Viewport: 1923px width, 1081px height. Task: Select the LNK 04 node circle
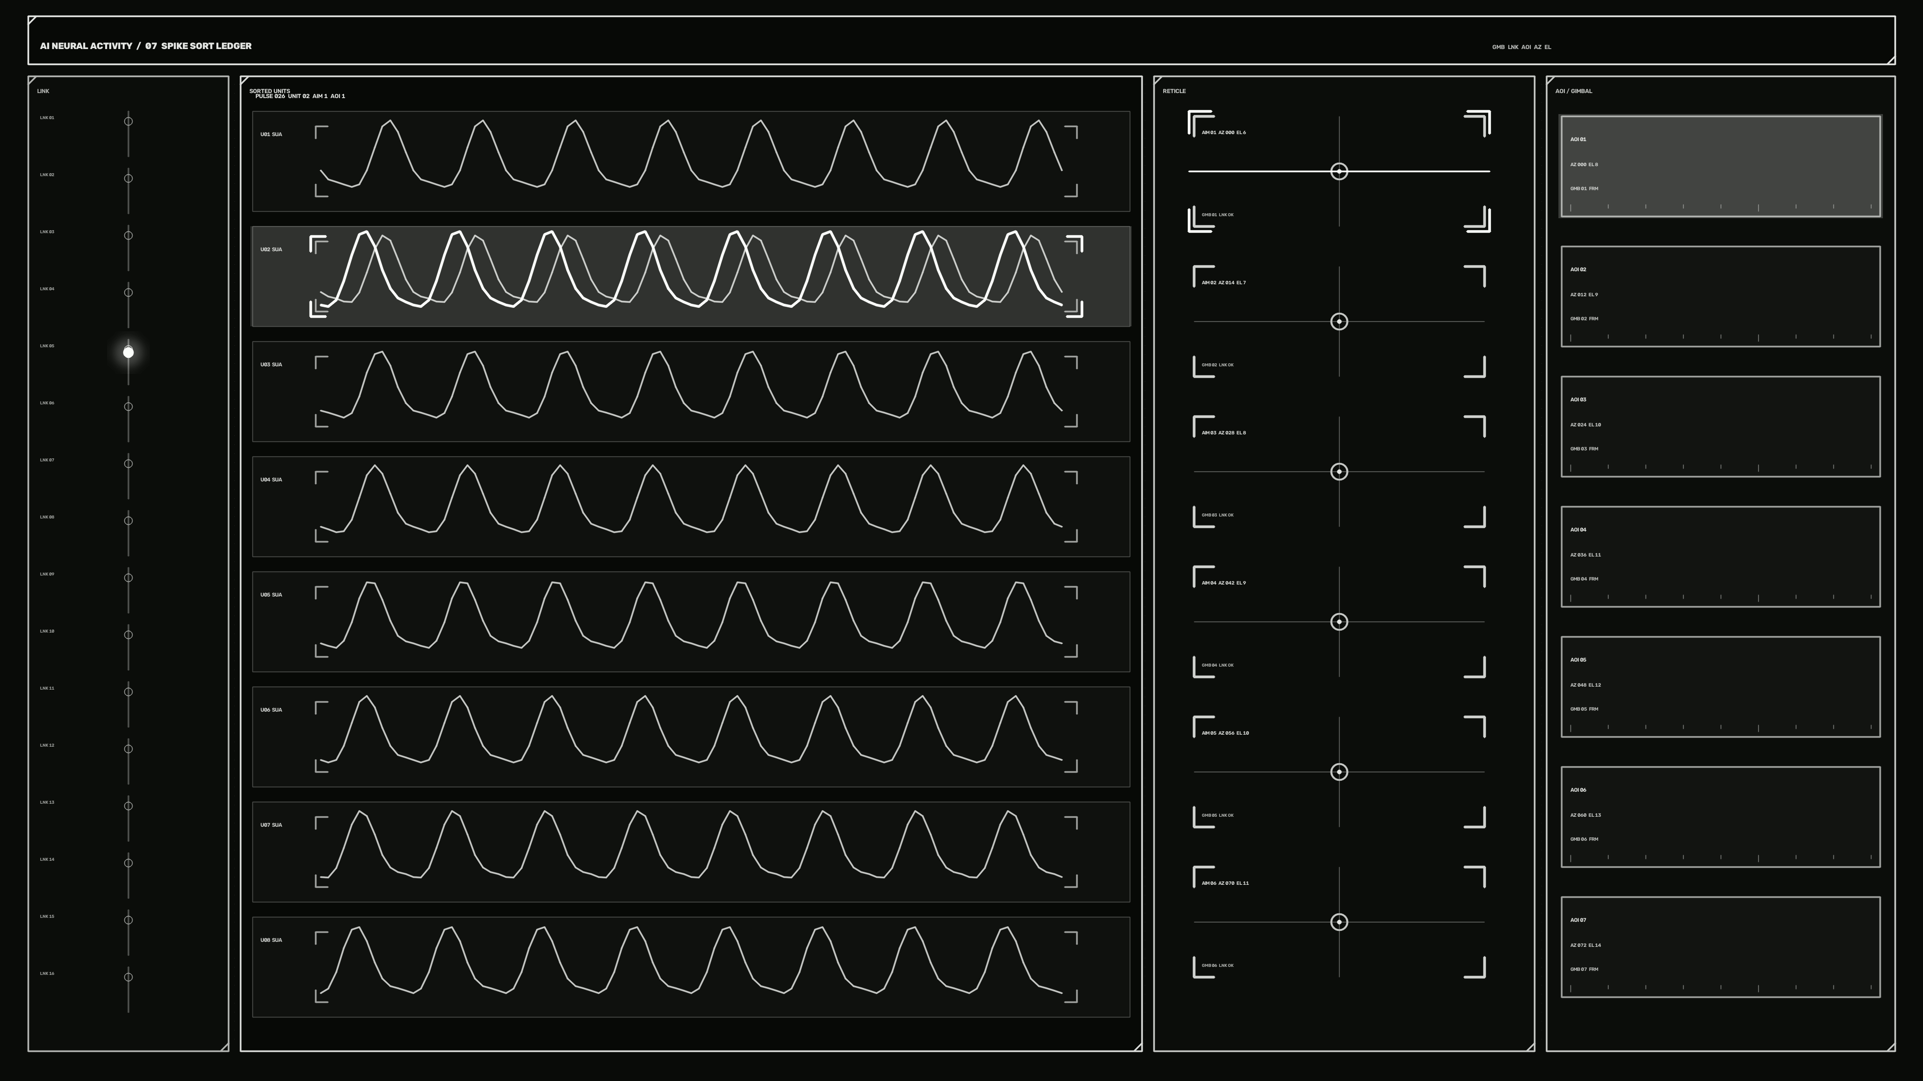[128, 292]
